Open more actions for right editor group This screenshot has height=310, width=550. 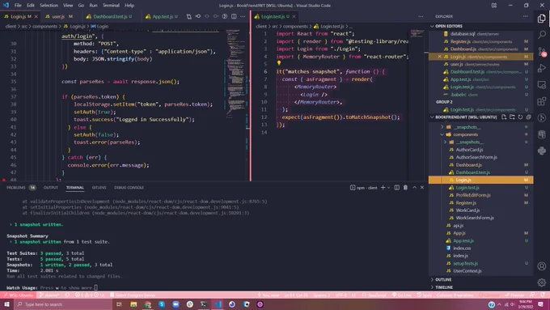coord(421,16)
